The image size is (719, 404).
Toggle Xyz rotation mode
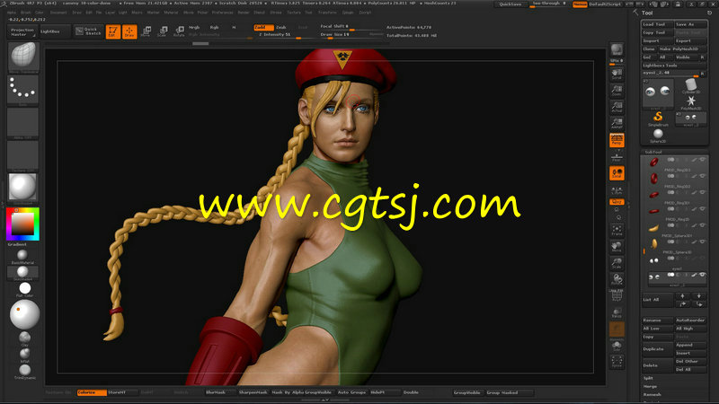617,201
